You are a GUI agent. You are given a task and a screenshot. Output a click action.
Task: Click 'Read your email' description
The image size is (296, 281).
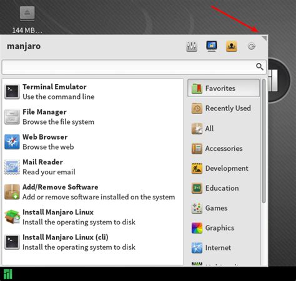coord(49,172)
